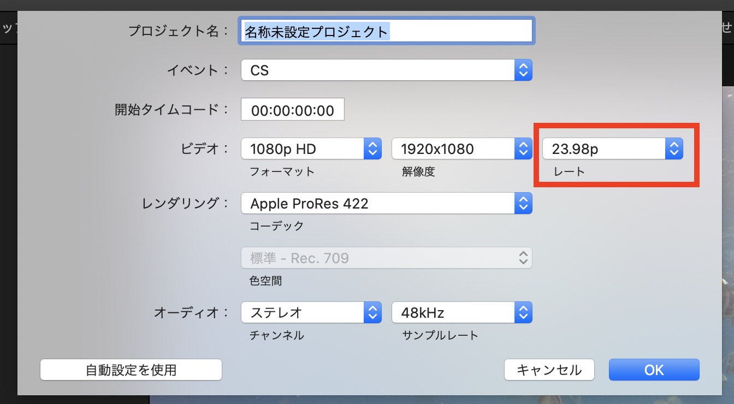Confirm the project settings with OK
The width and height of the screenshot is (734, 404).
click(x=654, y=370)
